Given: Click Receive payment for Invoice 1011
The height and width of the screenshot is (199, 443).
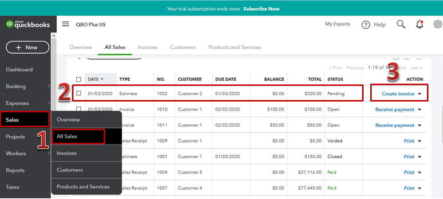Looking at the screenshot, I should coord(395,125).
